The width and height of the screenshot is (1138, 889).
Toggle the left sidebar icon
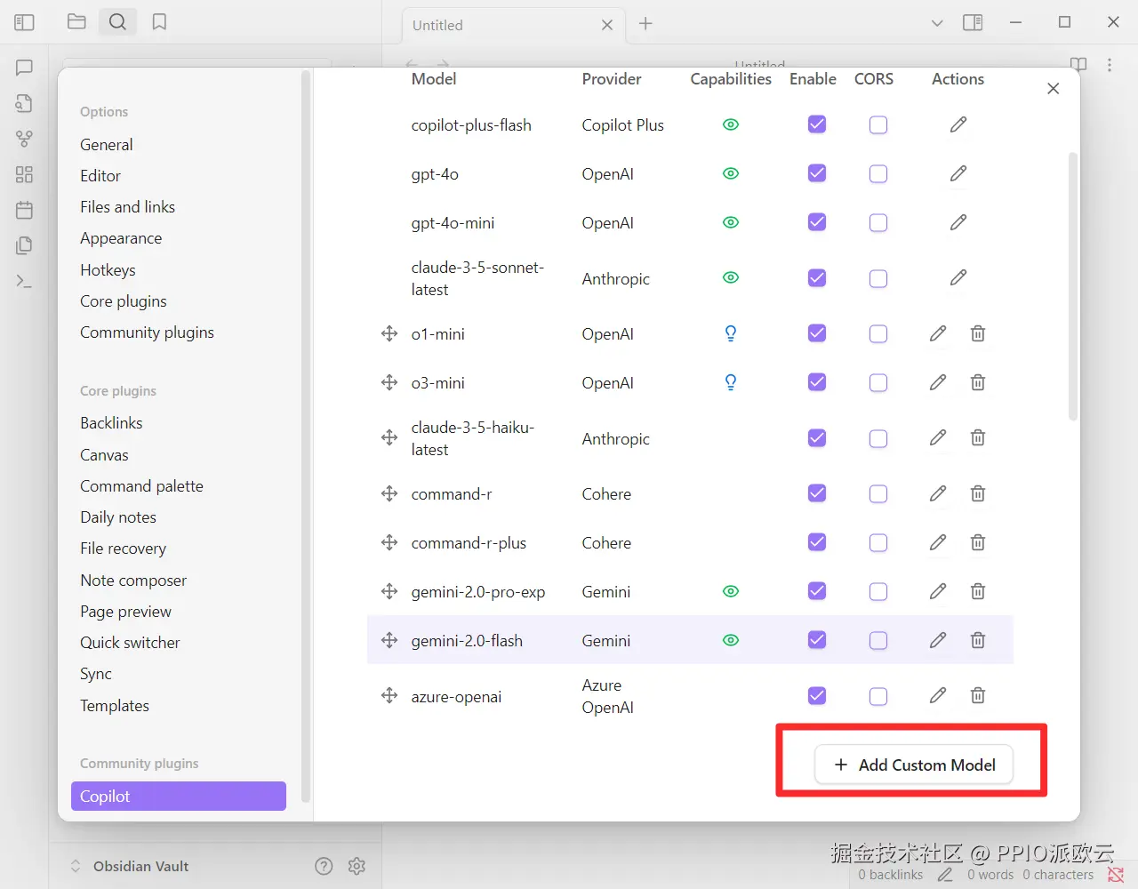pos(24,22)
